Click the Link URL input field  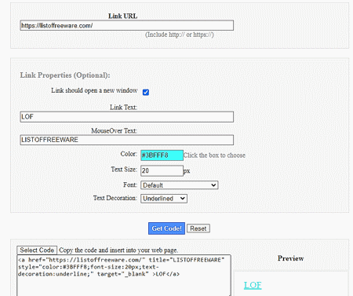pyautogui.click(x=126, y=25)
